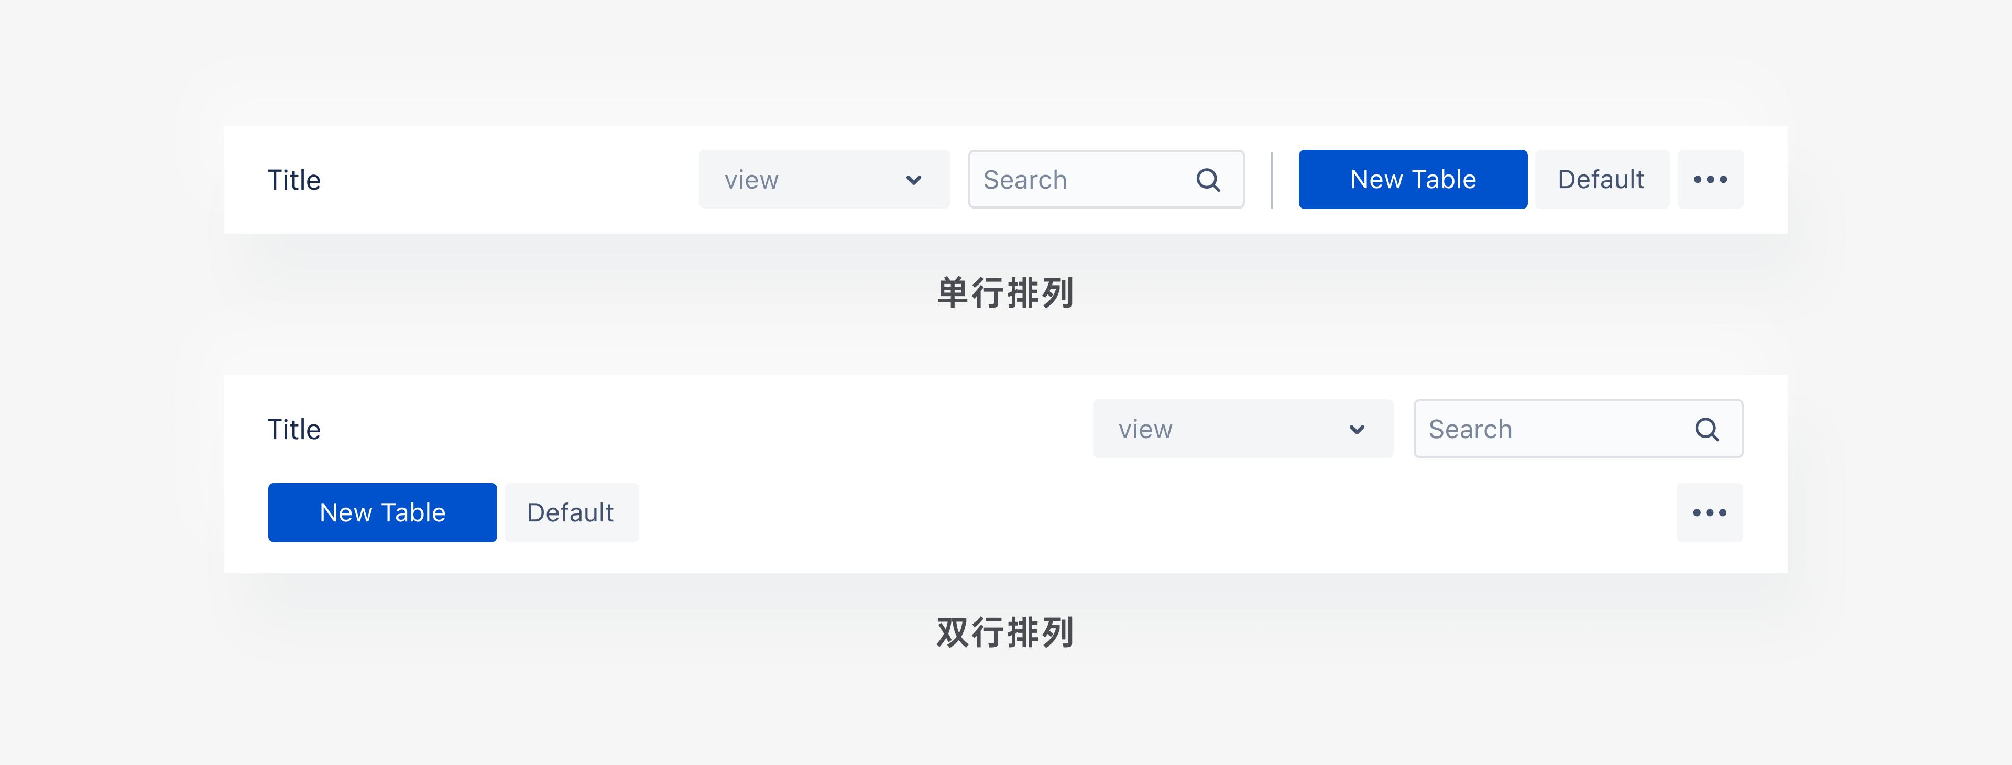Click the New Table button in the top toolbar
Image resolution: width=2012 pixels, height=765 pixels.
[1412, 179]
